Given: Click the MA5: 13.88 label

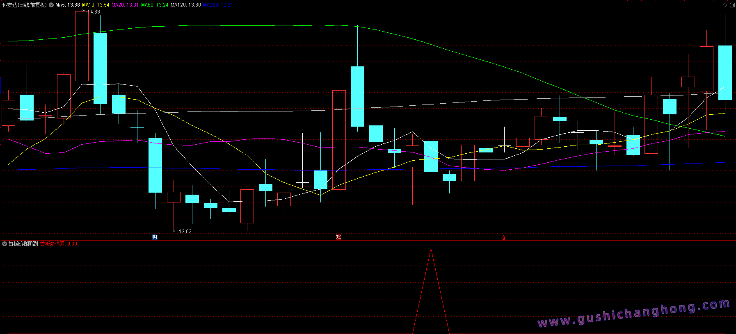Looking at the screenshot, I should [68, 5].
